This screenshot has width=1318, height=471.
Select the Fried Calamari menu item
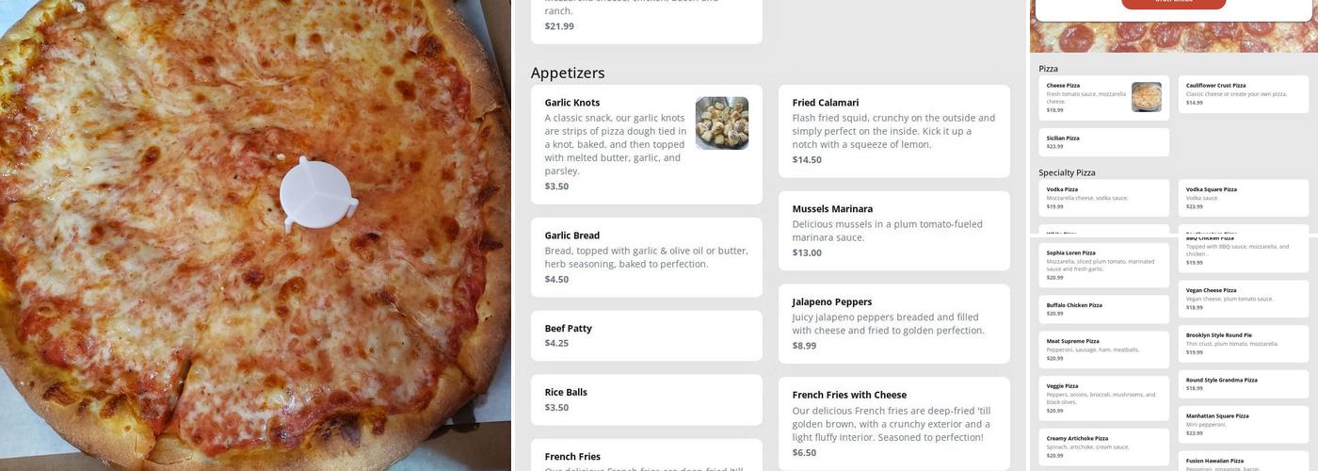point(894,131)
